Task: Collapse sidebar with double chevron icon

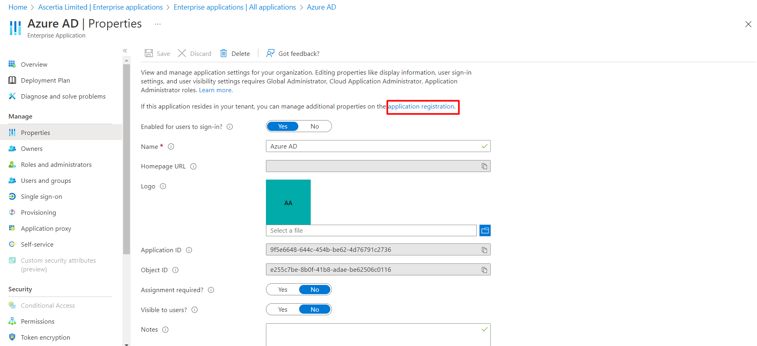Action: point(125,51)
